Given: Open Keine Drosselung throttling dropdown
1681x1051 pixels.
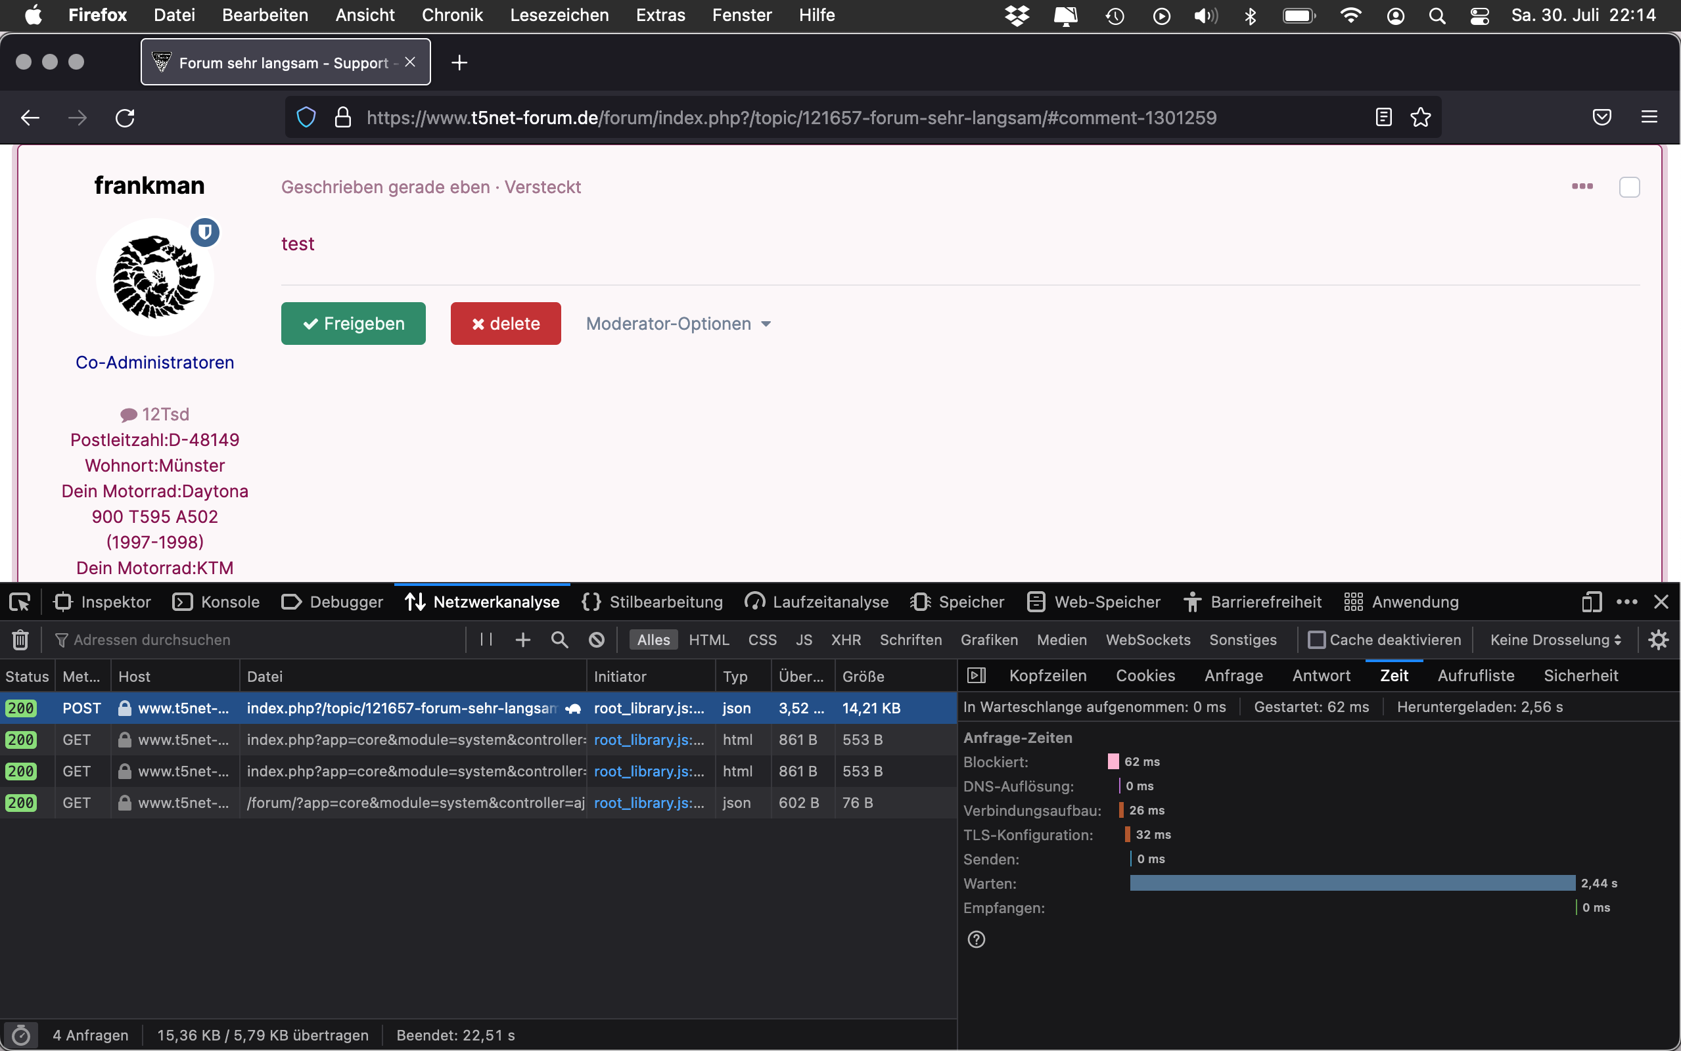Looking at the screenshot, I should coord(1555,640).
